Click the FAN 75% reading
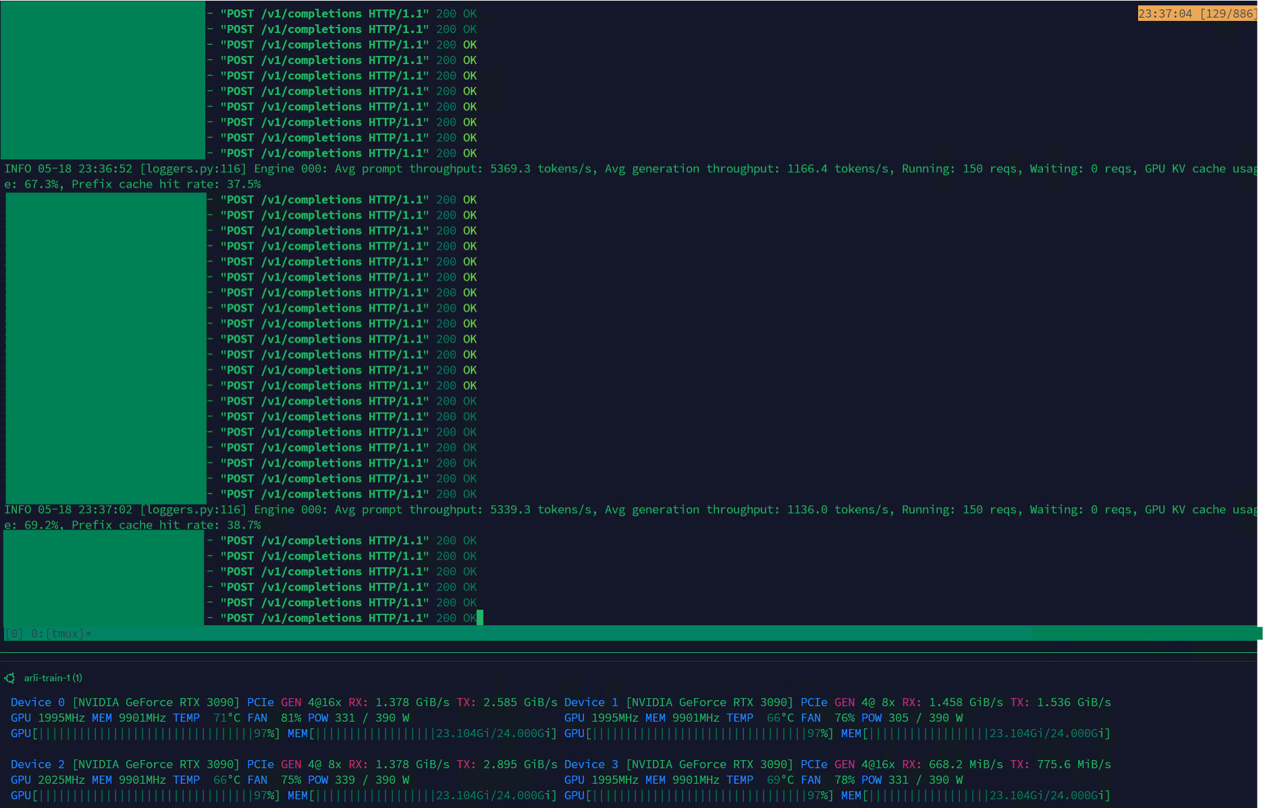This screenshot has height=808, width=1263. [274, 780]
